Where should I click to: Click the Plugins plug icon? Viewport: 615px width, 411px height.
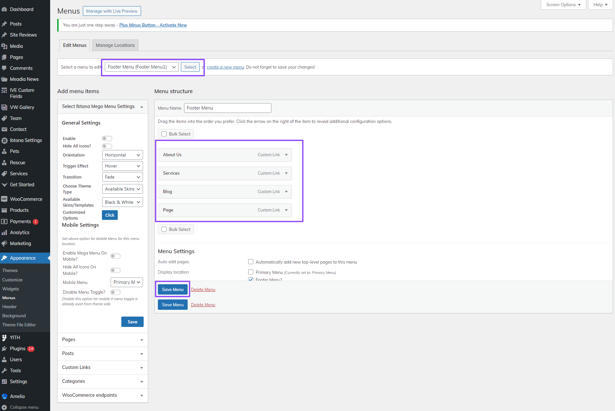tap(4, 349)
